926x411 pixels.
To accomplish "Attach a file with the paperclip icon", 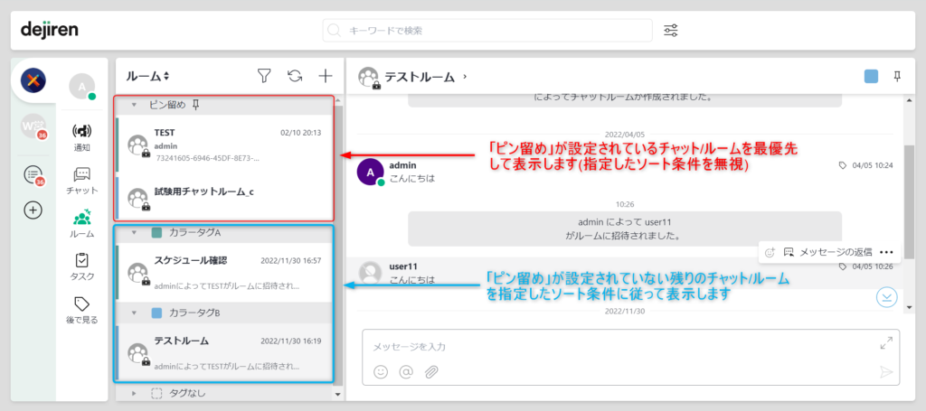I will [431, 371].
